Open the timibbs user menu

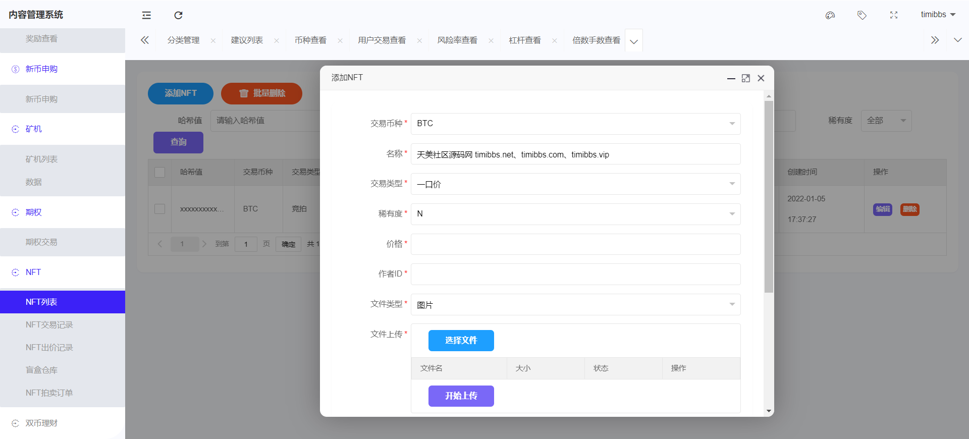tap(938, 15)
